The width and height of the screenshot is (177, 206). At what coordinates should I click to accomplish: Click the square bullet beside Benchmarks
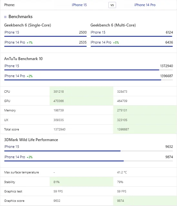[x=5, y=17]
